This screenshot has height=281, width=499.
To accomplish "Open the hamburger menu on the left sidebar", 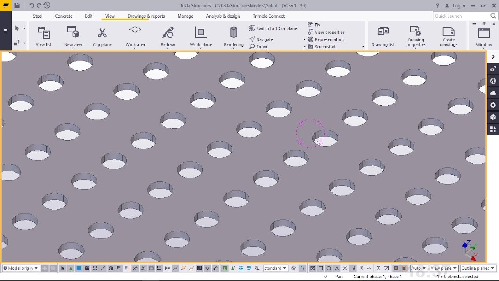I will coord(5,31).
